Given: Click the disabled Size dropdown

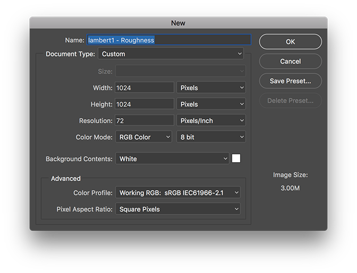Looking at the screenshot, I should 181,71.
